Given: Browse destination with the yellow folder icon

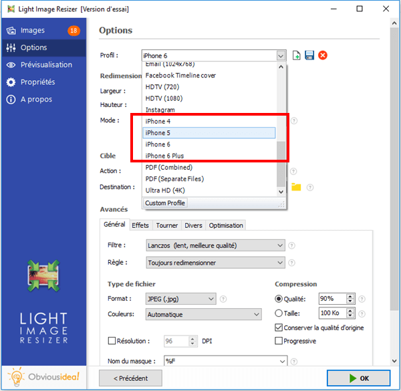Looking at the screenshot, I should coord(296,187).
